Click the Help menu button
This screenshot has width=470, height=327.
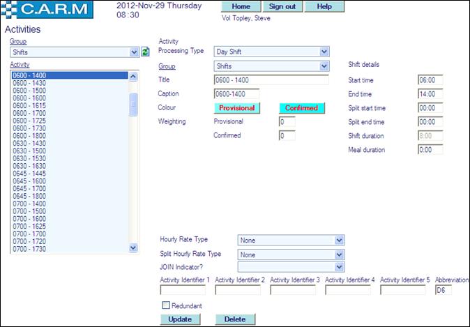point(324,7)
